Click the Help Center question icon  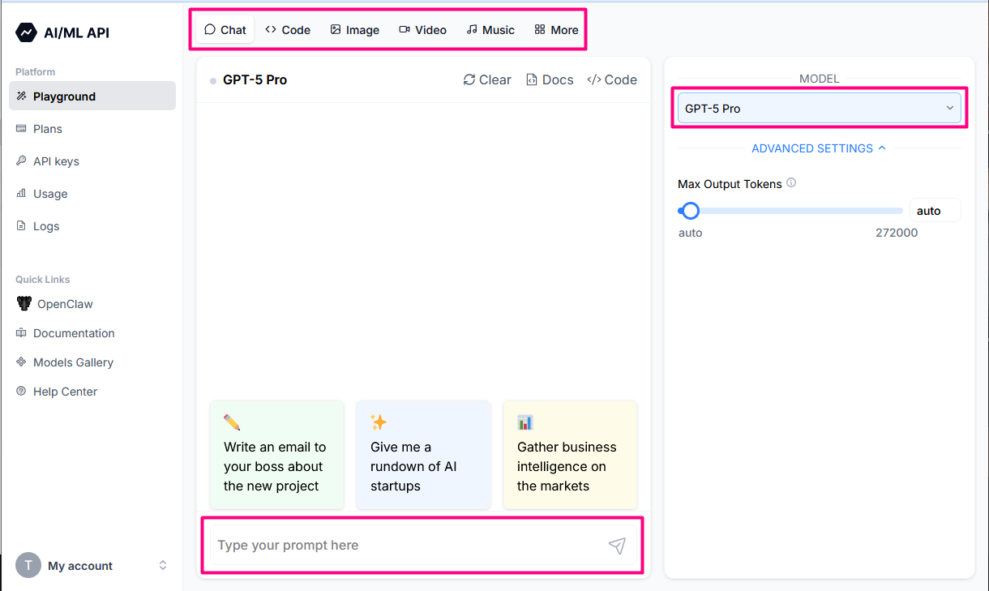[22, 392]
